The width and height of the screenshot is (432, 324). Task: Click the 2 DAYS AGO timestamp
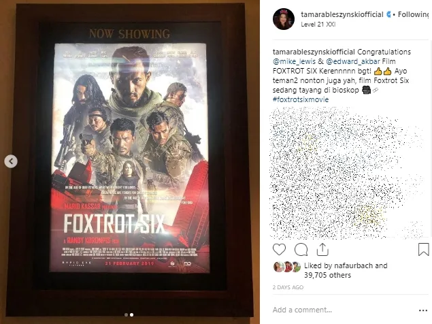coord(288,287)
